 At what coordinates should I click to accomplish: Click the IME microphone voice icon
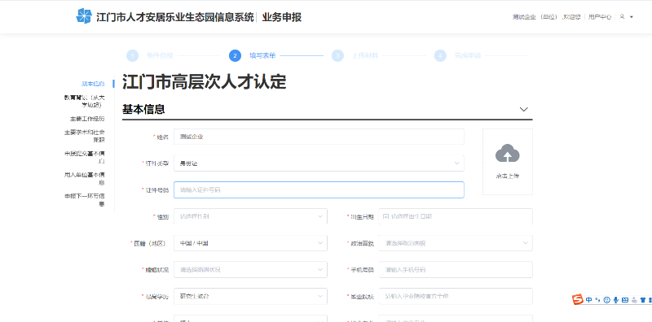coord(615,299)
